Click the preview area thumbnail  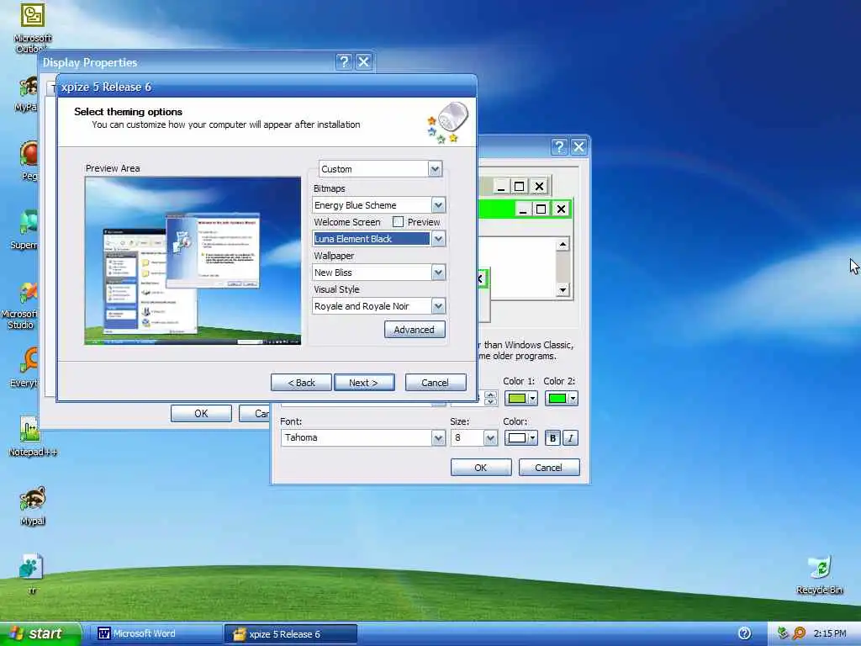(193, 261)
